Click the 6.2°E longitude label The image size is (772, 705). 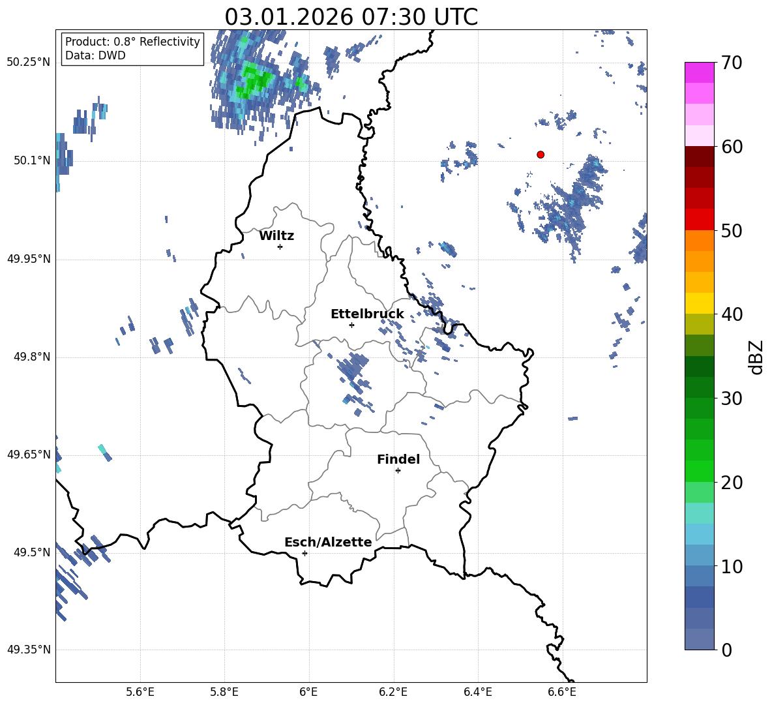click(393, 692)
